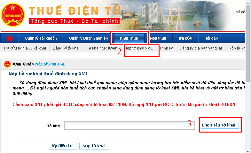This screenshot has height=153, width=251.
Task: Click the Nộp tờ khai submit button
Action: [x=94, y=146]
